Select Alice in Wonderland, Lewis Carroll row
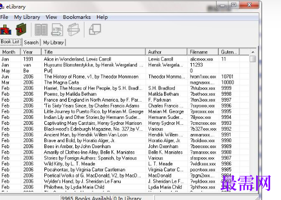The width and height of the screenshot is (281, 200). 125,59
